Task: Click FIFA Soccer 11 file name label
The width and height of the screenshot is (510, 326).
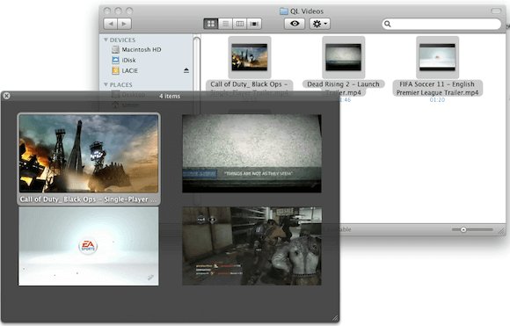Action: [x=438, y=88]
